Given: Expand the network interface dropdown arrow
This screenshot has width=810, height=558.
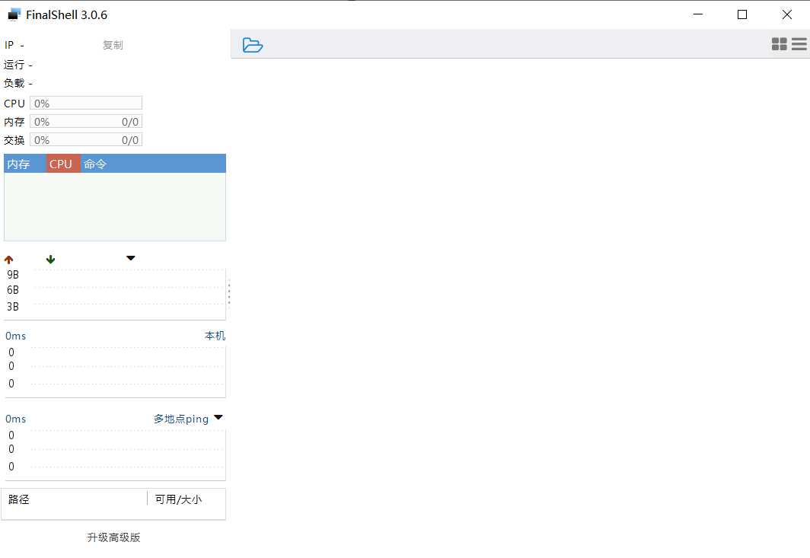Looking at the screenshot, I should click(131, 258).
